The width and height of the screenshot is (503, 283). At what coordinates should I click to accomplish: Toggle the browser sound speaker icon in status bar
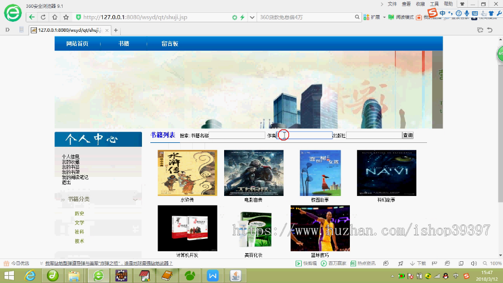[x=474, y=263]
